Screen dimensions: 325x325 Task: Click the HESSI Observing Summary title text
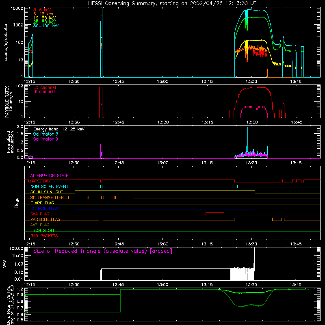pyautogui.click(x=172, y=3)
